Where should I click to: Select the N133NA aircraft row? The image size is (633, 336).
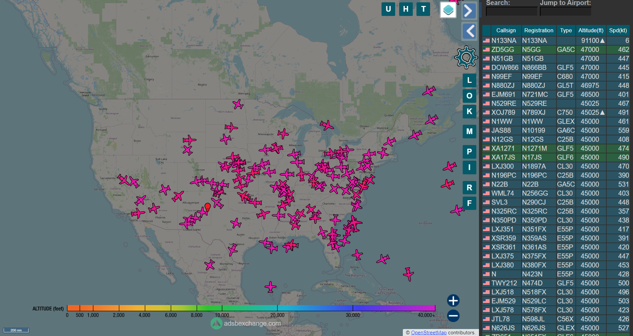click(x=556, y=41)
